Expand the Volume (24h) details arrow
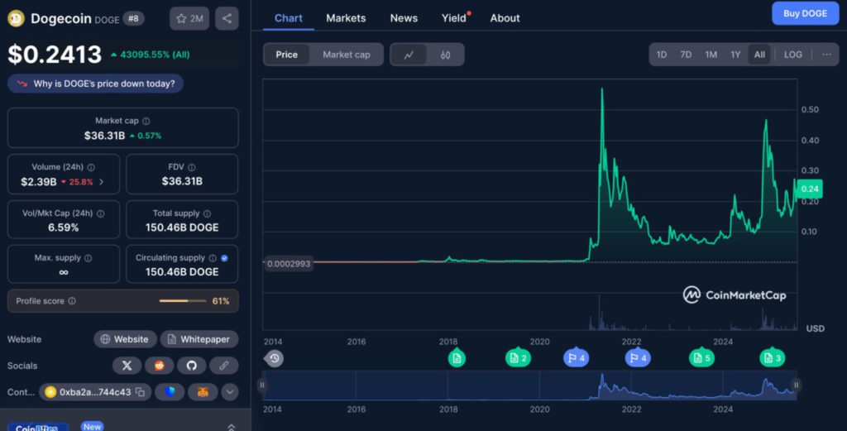Image resolution: width=847 pixels, height=431 pixels. pos(102,182)
